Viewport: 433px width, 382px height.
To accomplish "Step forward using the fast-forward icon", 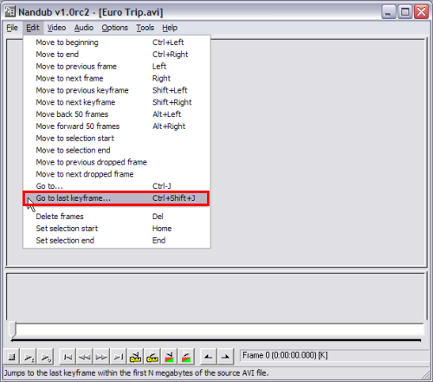I will [101, 357].
